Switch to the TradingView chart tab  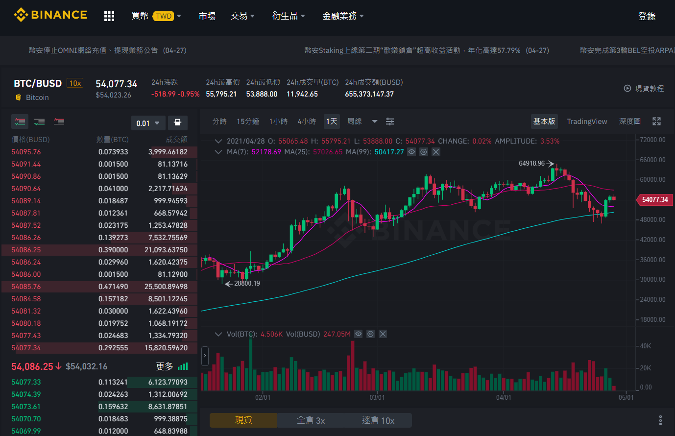point(587,121)
